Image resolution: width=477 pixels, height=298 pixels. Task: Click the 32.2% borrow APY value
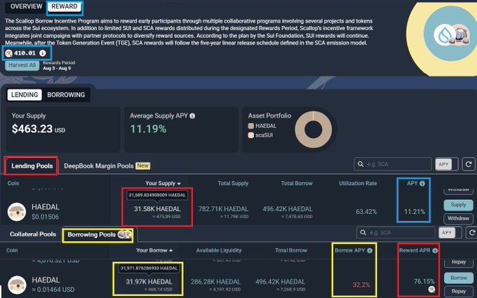[361, 285]
